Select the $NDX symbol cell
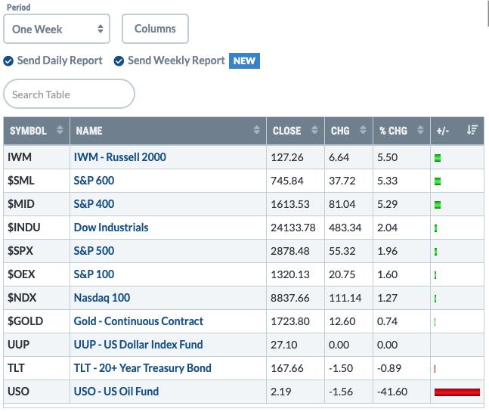The height and width of the screenshot is (412, 489). (36, 298)
